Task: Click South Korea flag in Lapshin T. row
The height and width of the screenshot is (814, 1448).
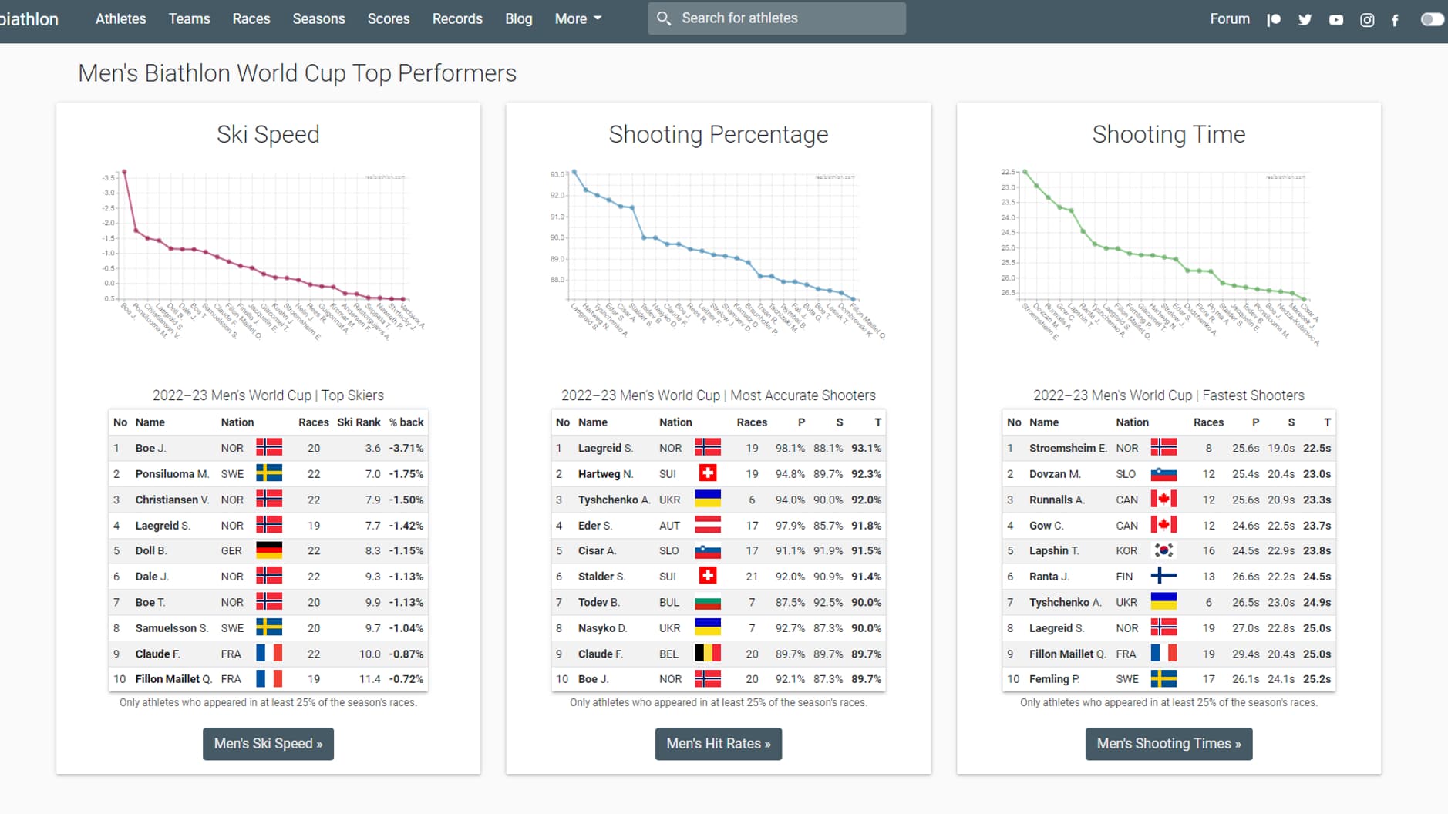Action: point(1163,550)
